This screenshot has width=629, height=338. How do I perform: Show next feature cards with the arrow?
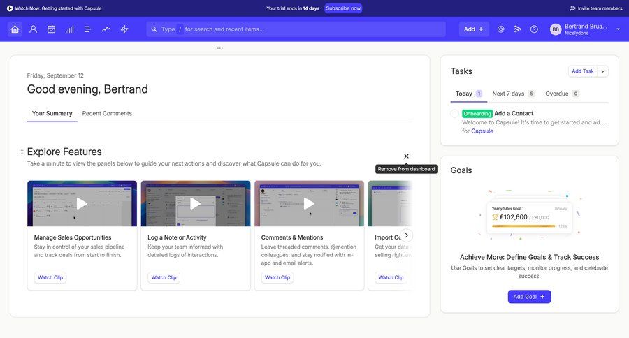406,235
